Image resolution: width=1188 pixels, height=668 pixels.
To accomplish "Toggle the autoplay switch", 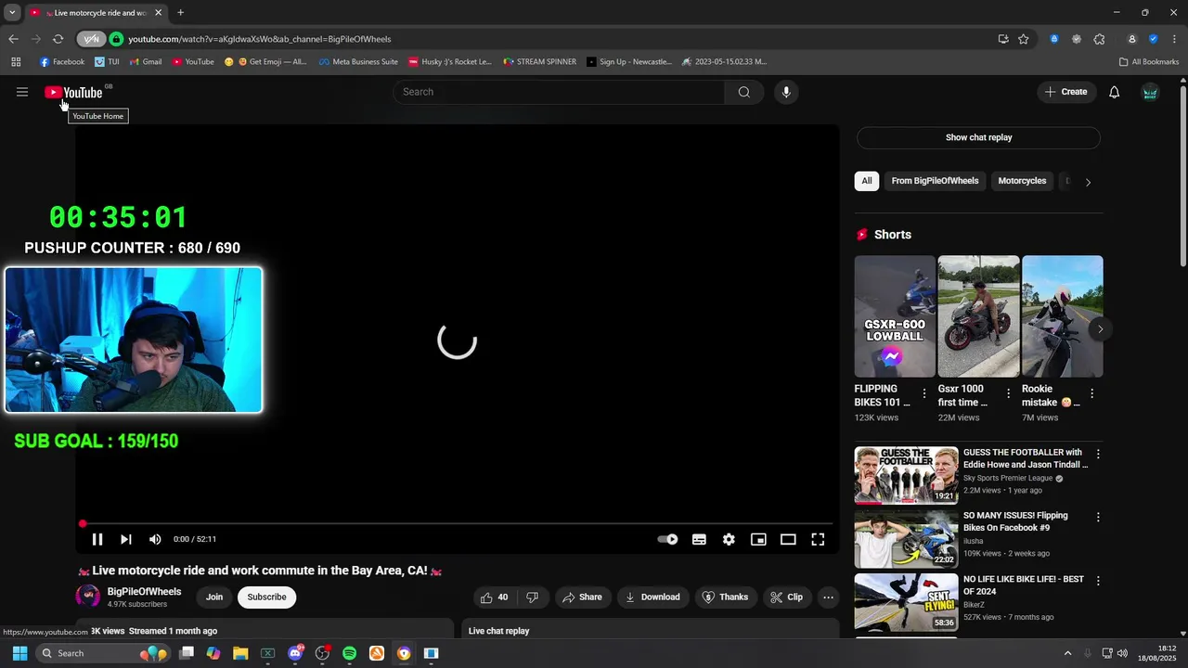I will (667, 539).
